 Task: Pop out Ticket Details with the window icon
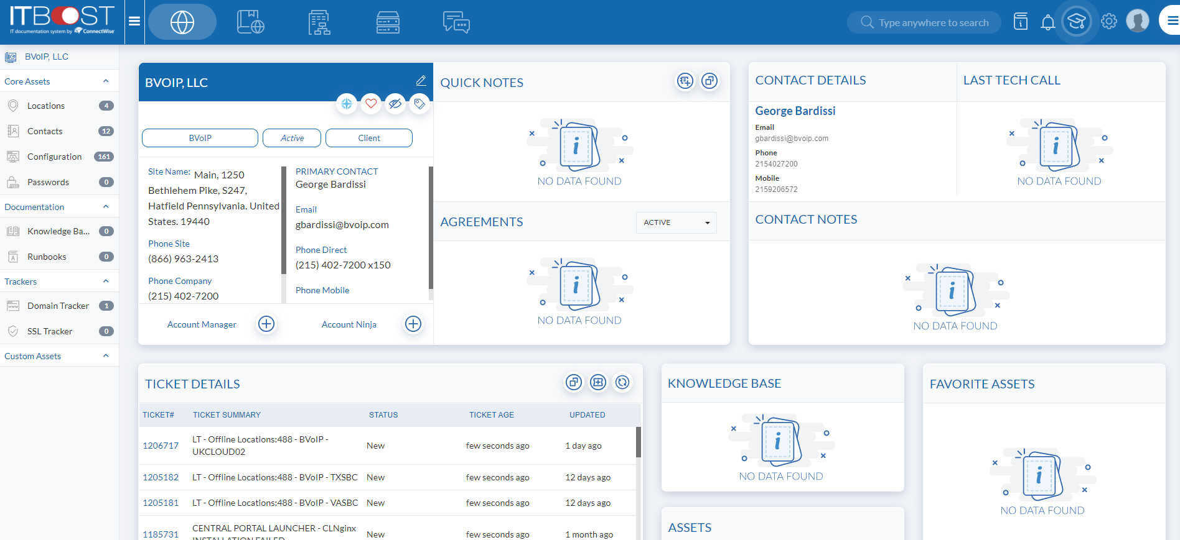pyautogui.click(x=574, y=382)
